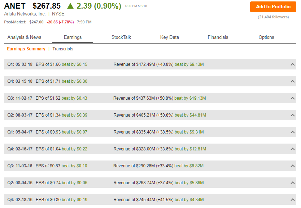Click 'beat by $0.43' EPS text
The image size is (301, 208).
(74, 98)
